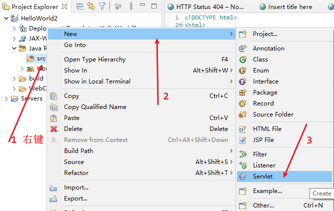Screen dimensions: 334x211
Task: Select Servlet in New submenu
Action: [x=284, y=176]
